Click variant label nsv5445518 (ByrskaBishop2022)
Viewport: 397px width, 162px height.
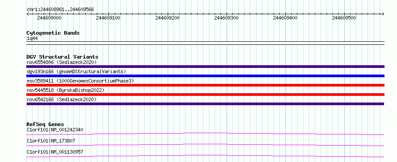coord(66,90)
